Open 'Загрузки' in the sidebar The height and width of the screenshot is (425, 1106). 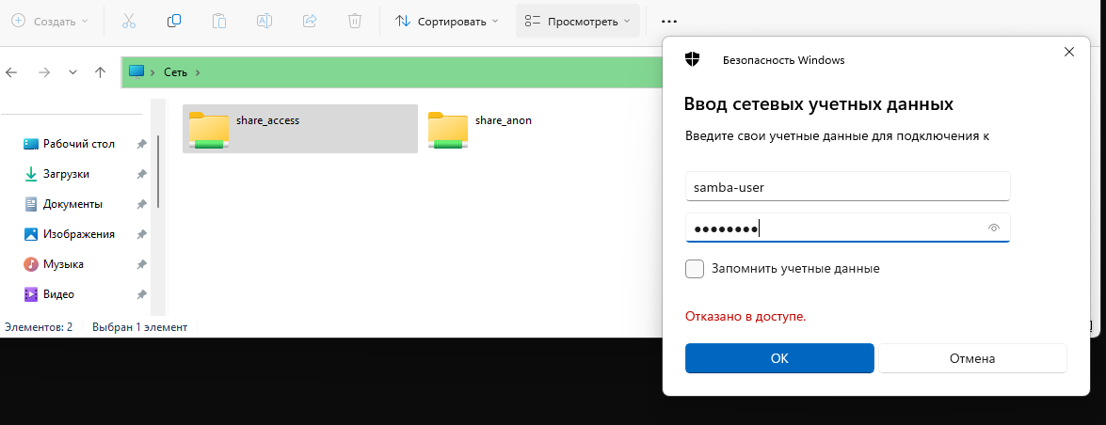(x=66, y=174)
